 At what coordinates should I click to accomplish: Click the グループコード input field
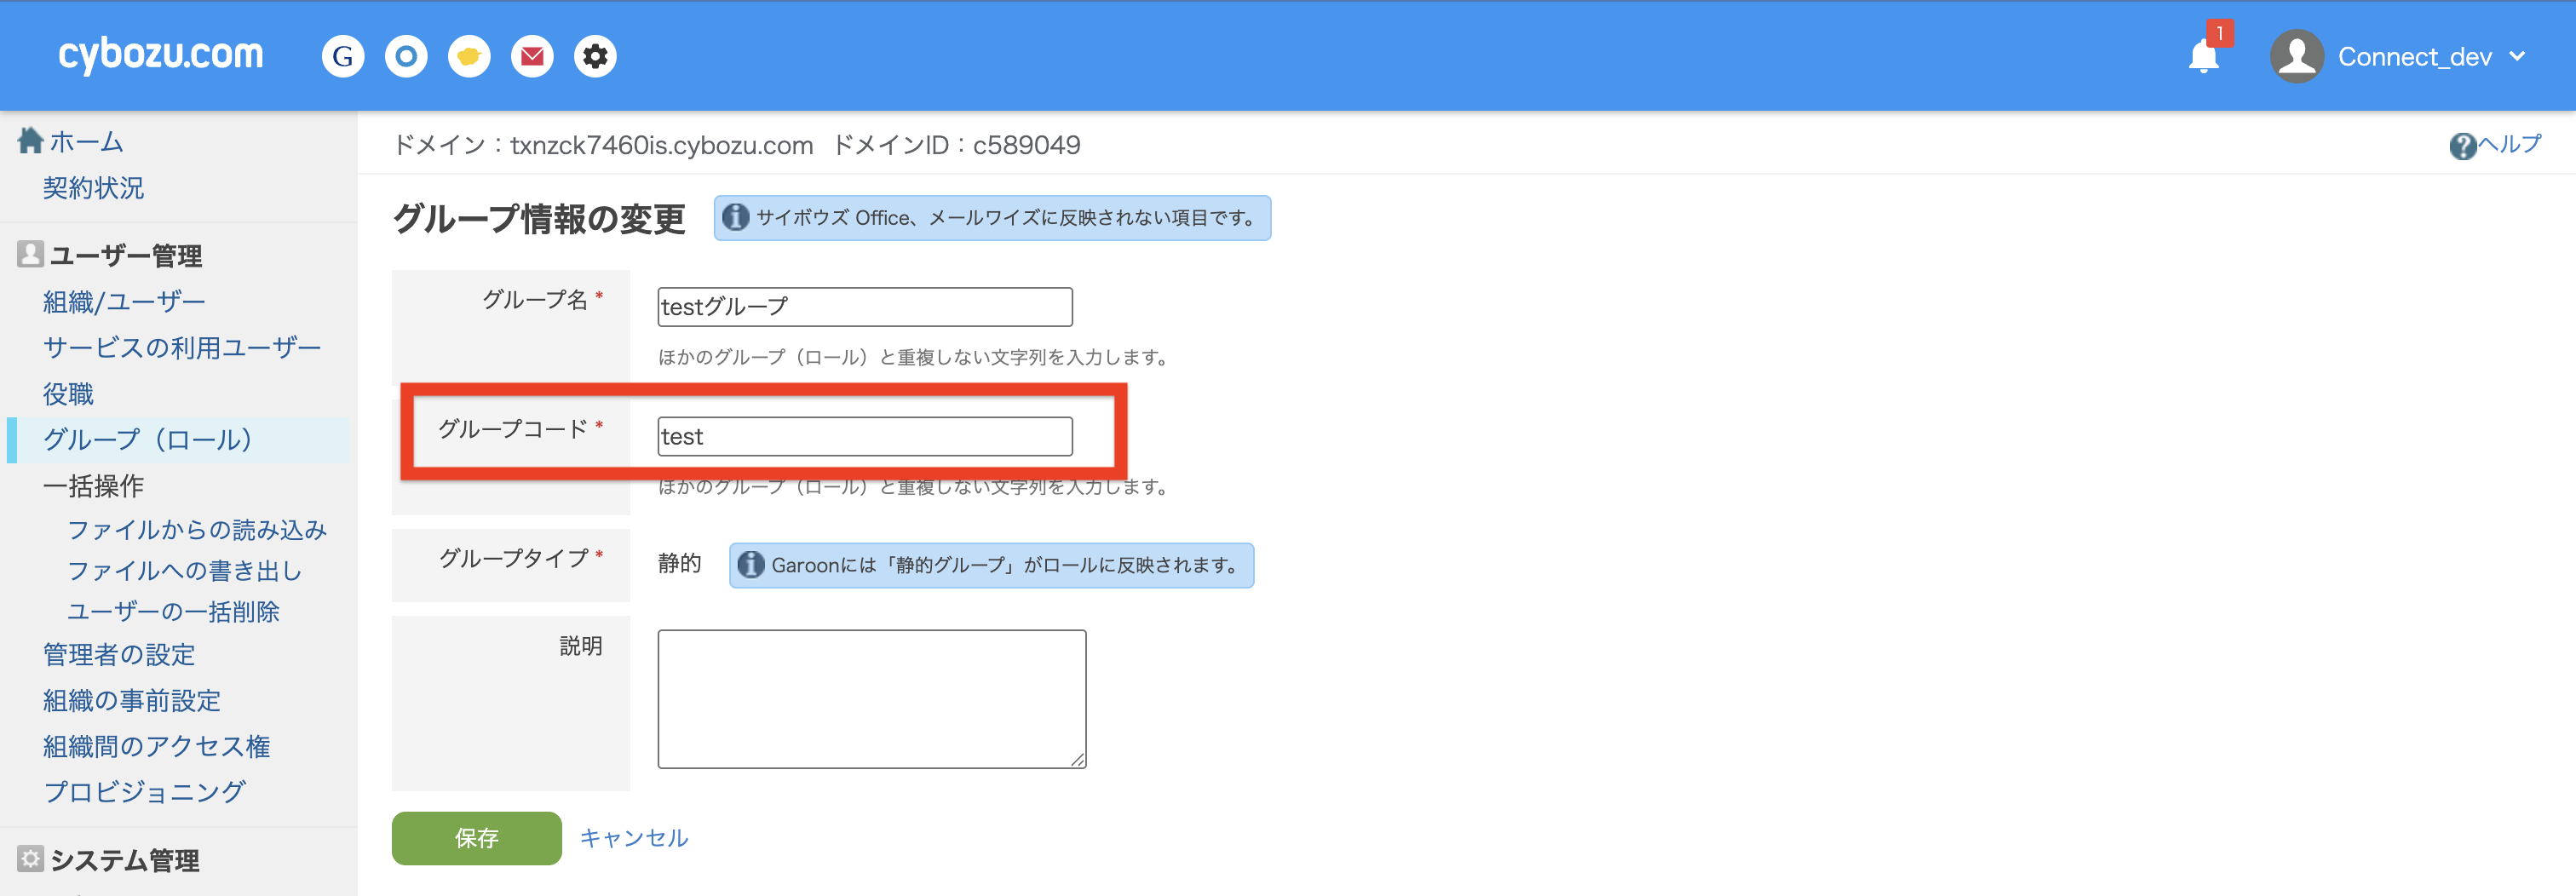865,437
